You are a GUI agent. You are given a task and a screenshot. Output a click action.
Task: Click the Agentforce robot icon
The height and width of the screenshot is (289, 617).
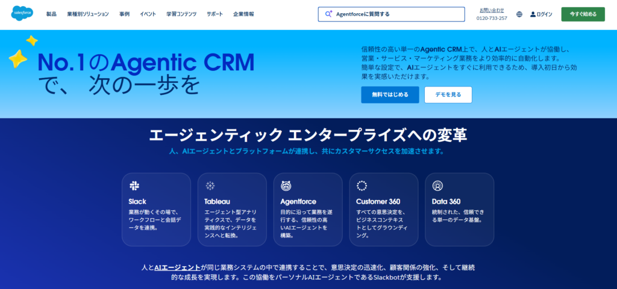point(286,186)
